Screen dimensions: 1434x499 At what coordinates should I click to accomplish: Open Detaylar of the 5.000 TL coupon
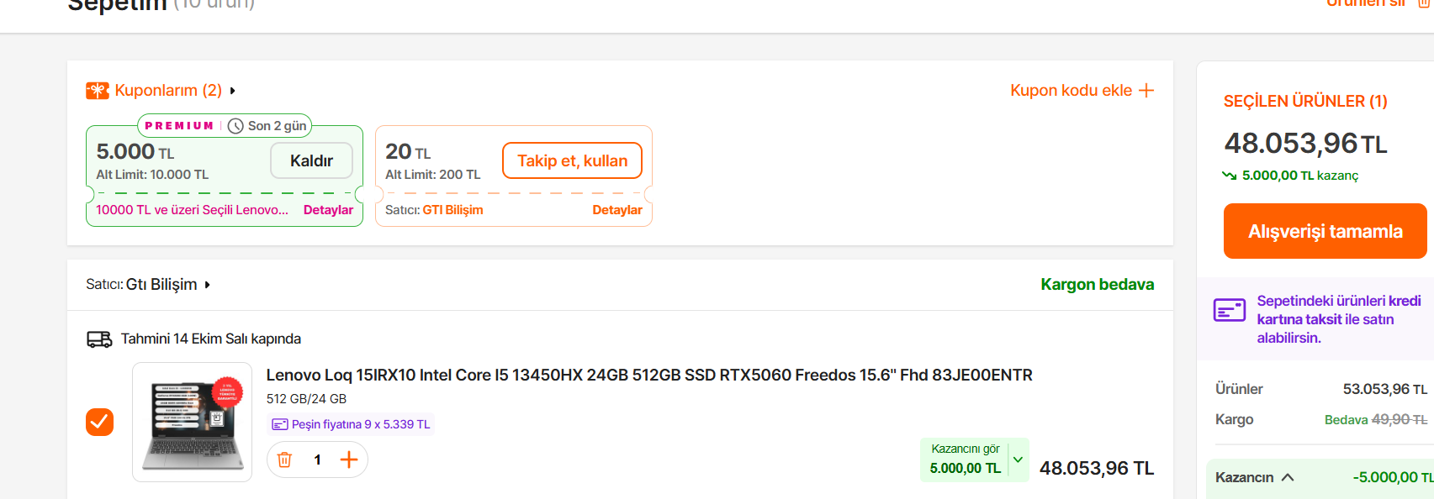coord(328,210)
